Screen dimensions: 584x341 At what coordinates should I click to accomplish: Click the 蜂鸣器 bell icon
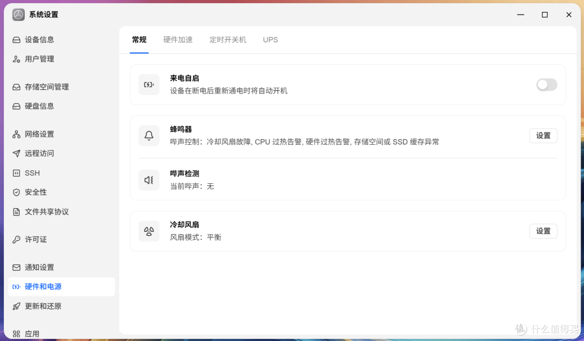[x=149, y=136]
